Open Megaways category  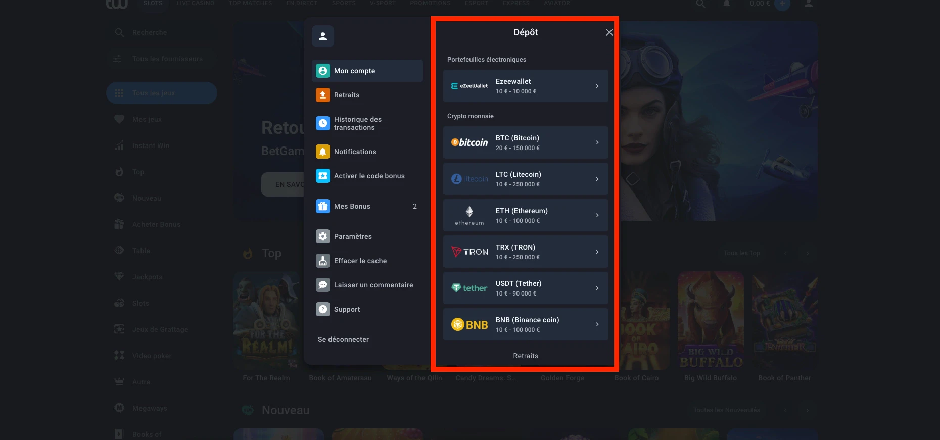pos(162,408)
